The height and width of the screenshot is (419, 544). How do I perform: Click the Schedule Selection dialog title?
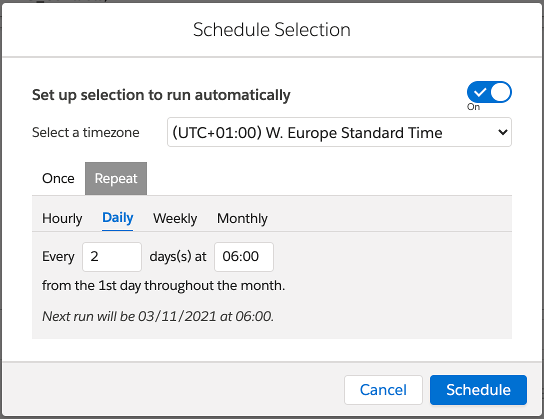tap(271, 30)
